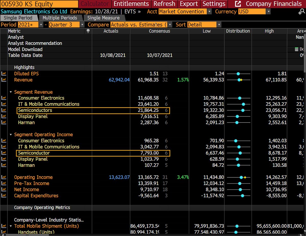Open chart icon for Display Panel revenue row
The height and width of the screenshot is (236, 306).
click(4, 116)
